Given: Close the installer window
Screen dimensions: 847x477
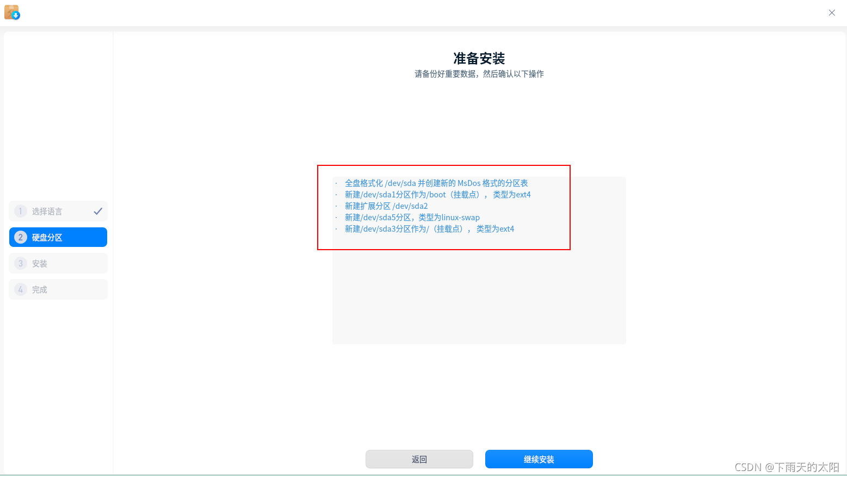Looking at the screenshot, I should pyautogui.click(x=832, y=13).
